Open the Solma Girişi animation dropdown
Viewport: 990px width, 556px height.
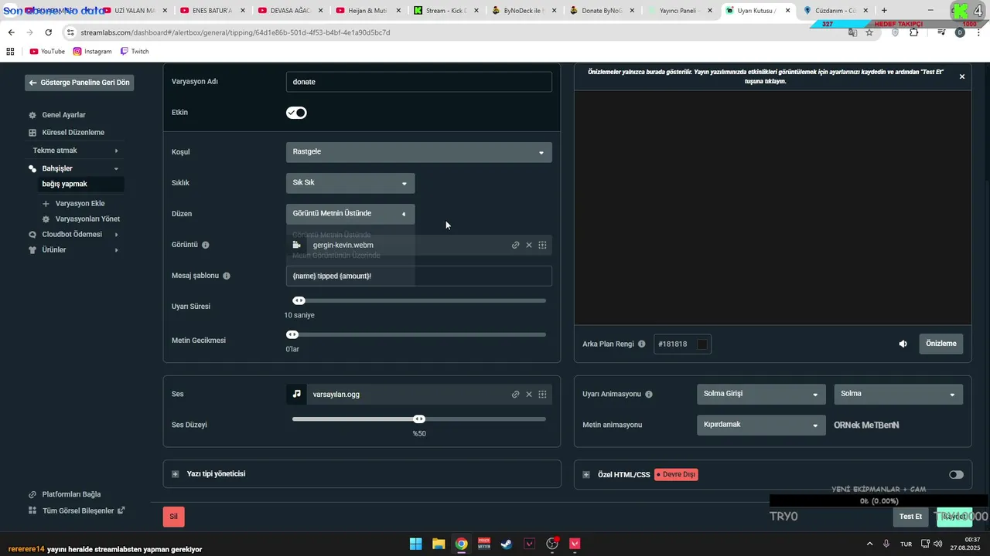(760, 394)
